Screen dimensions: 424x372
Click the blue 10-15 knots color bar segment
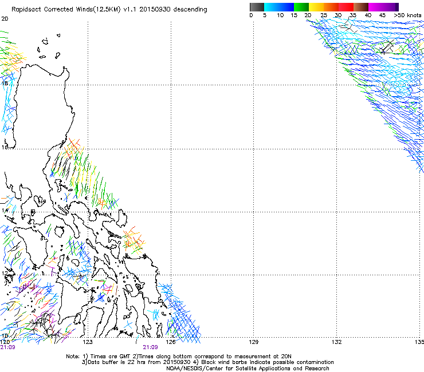point(286,7)
